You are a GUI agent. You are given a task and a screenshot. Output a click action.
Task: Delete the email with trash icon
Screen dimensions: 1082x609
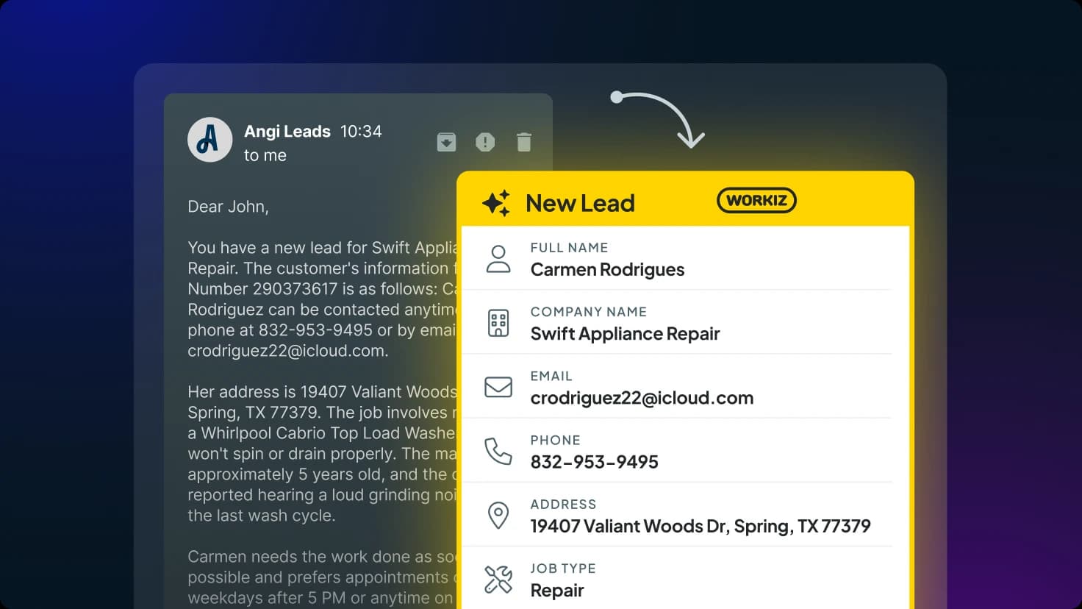pos(524,142)
